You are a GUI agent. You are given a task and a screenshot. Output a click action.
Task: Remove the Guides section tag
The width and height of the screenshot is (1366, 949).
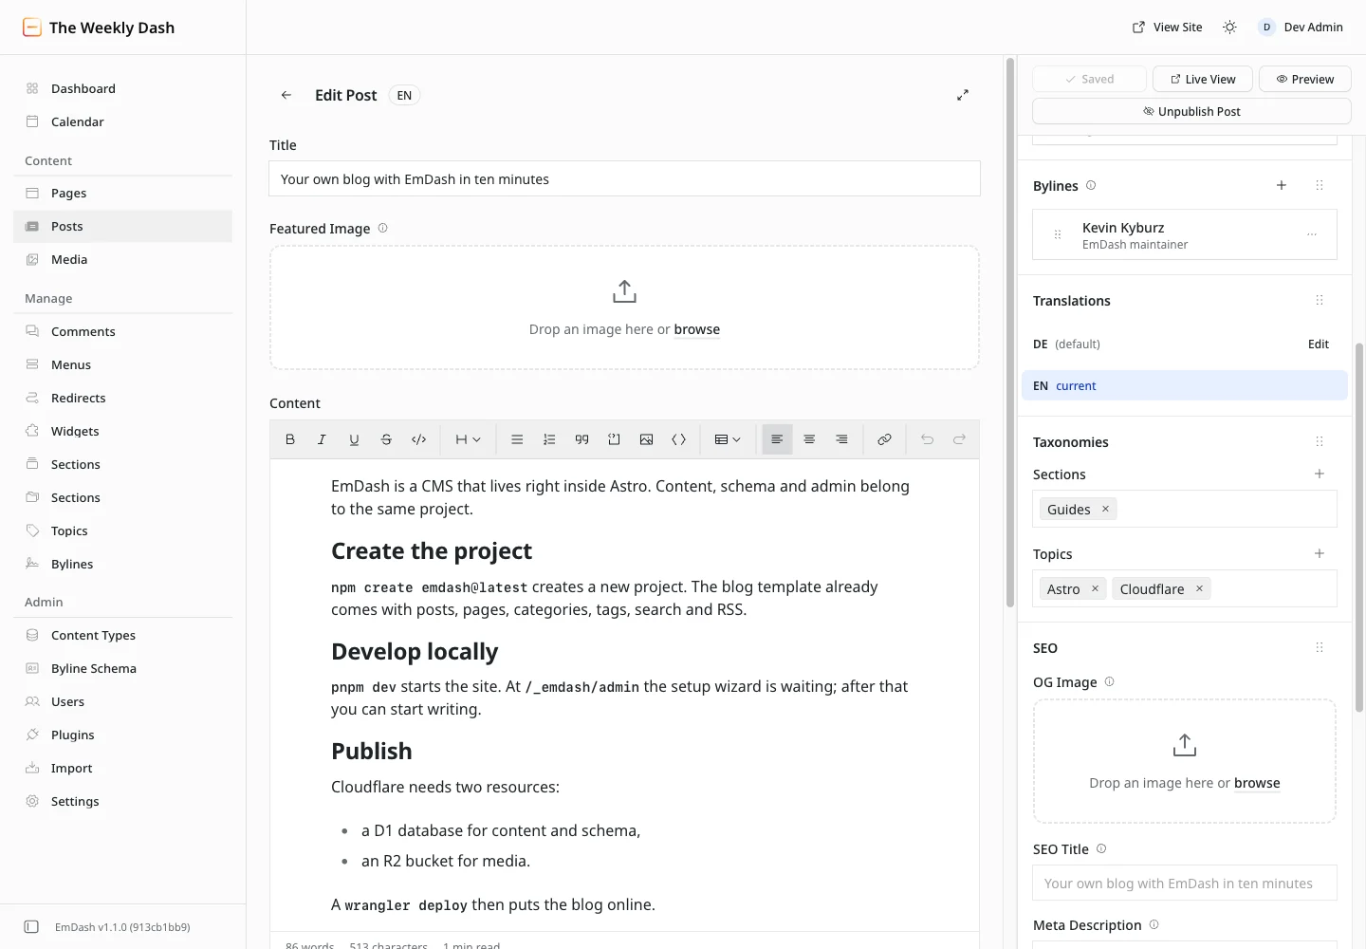click(x=1105, y=510)
